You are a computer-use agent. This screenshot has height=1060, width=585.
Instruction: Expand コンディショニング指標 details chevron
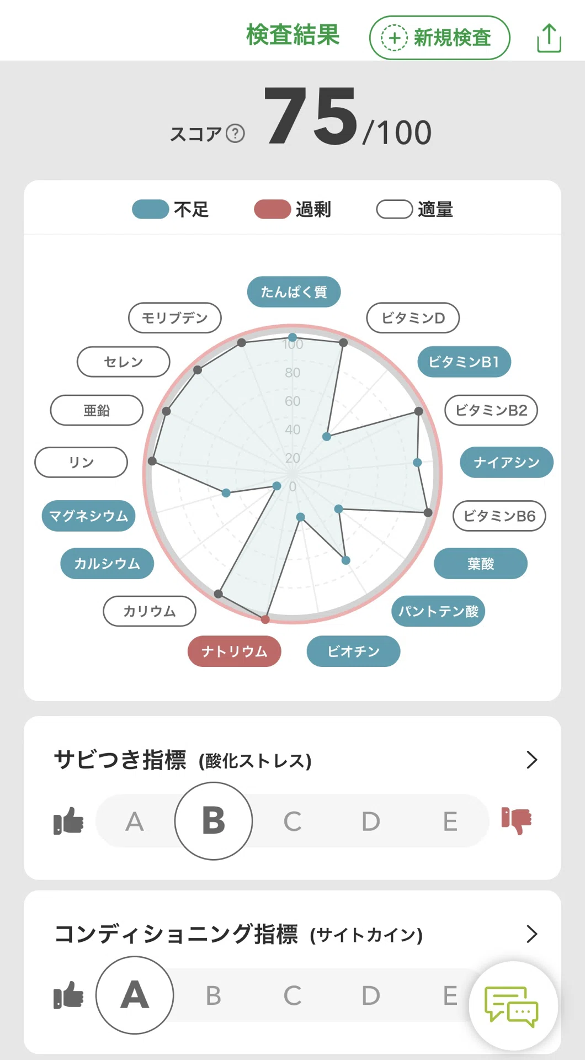click(x=532, y=934)
